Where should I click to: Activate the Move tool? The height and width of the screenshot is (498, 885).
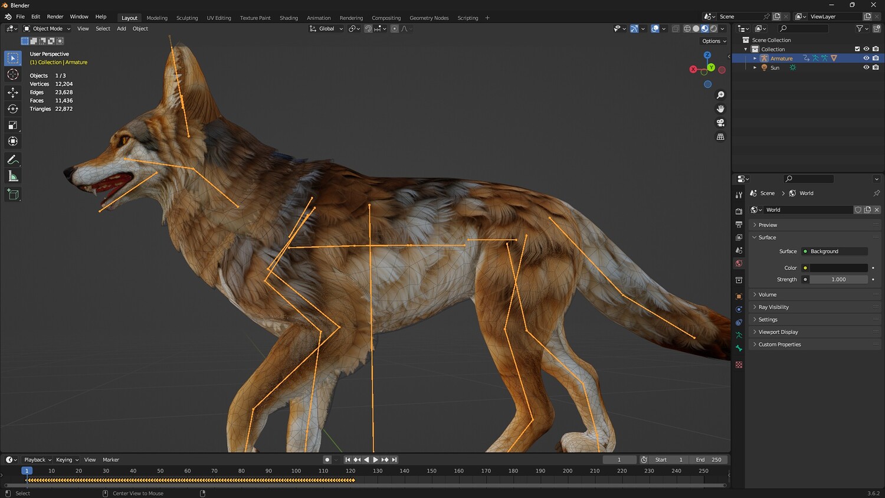point(13,92)
